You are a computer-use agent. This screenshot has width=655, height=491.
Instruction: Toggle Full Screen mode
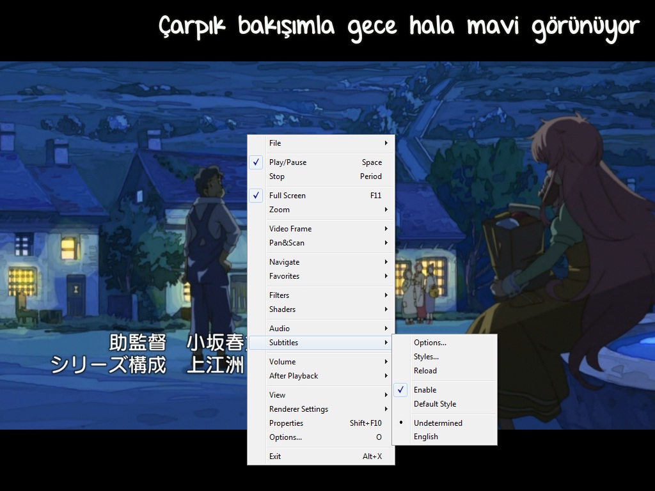321,196
